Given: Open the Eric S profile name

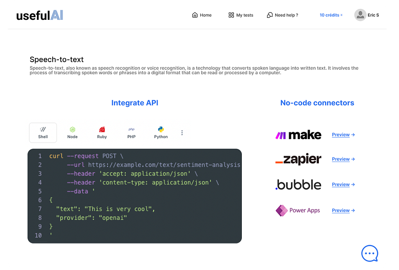Looking at the screenshot, I should (x=373, y=15).
